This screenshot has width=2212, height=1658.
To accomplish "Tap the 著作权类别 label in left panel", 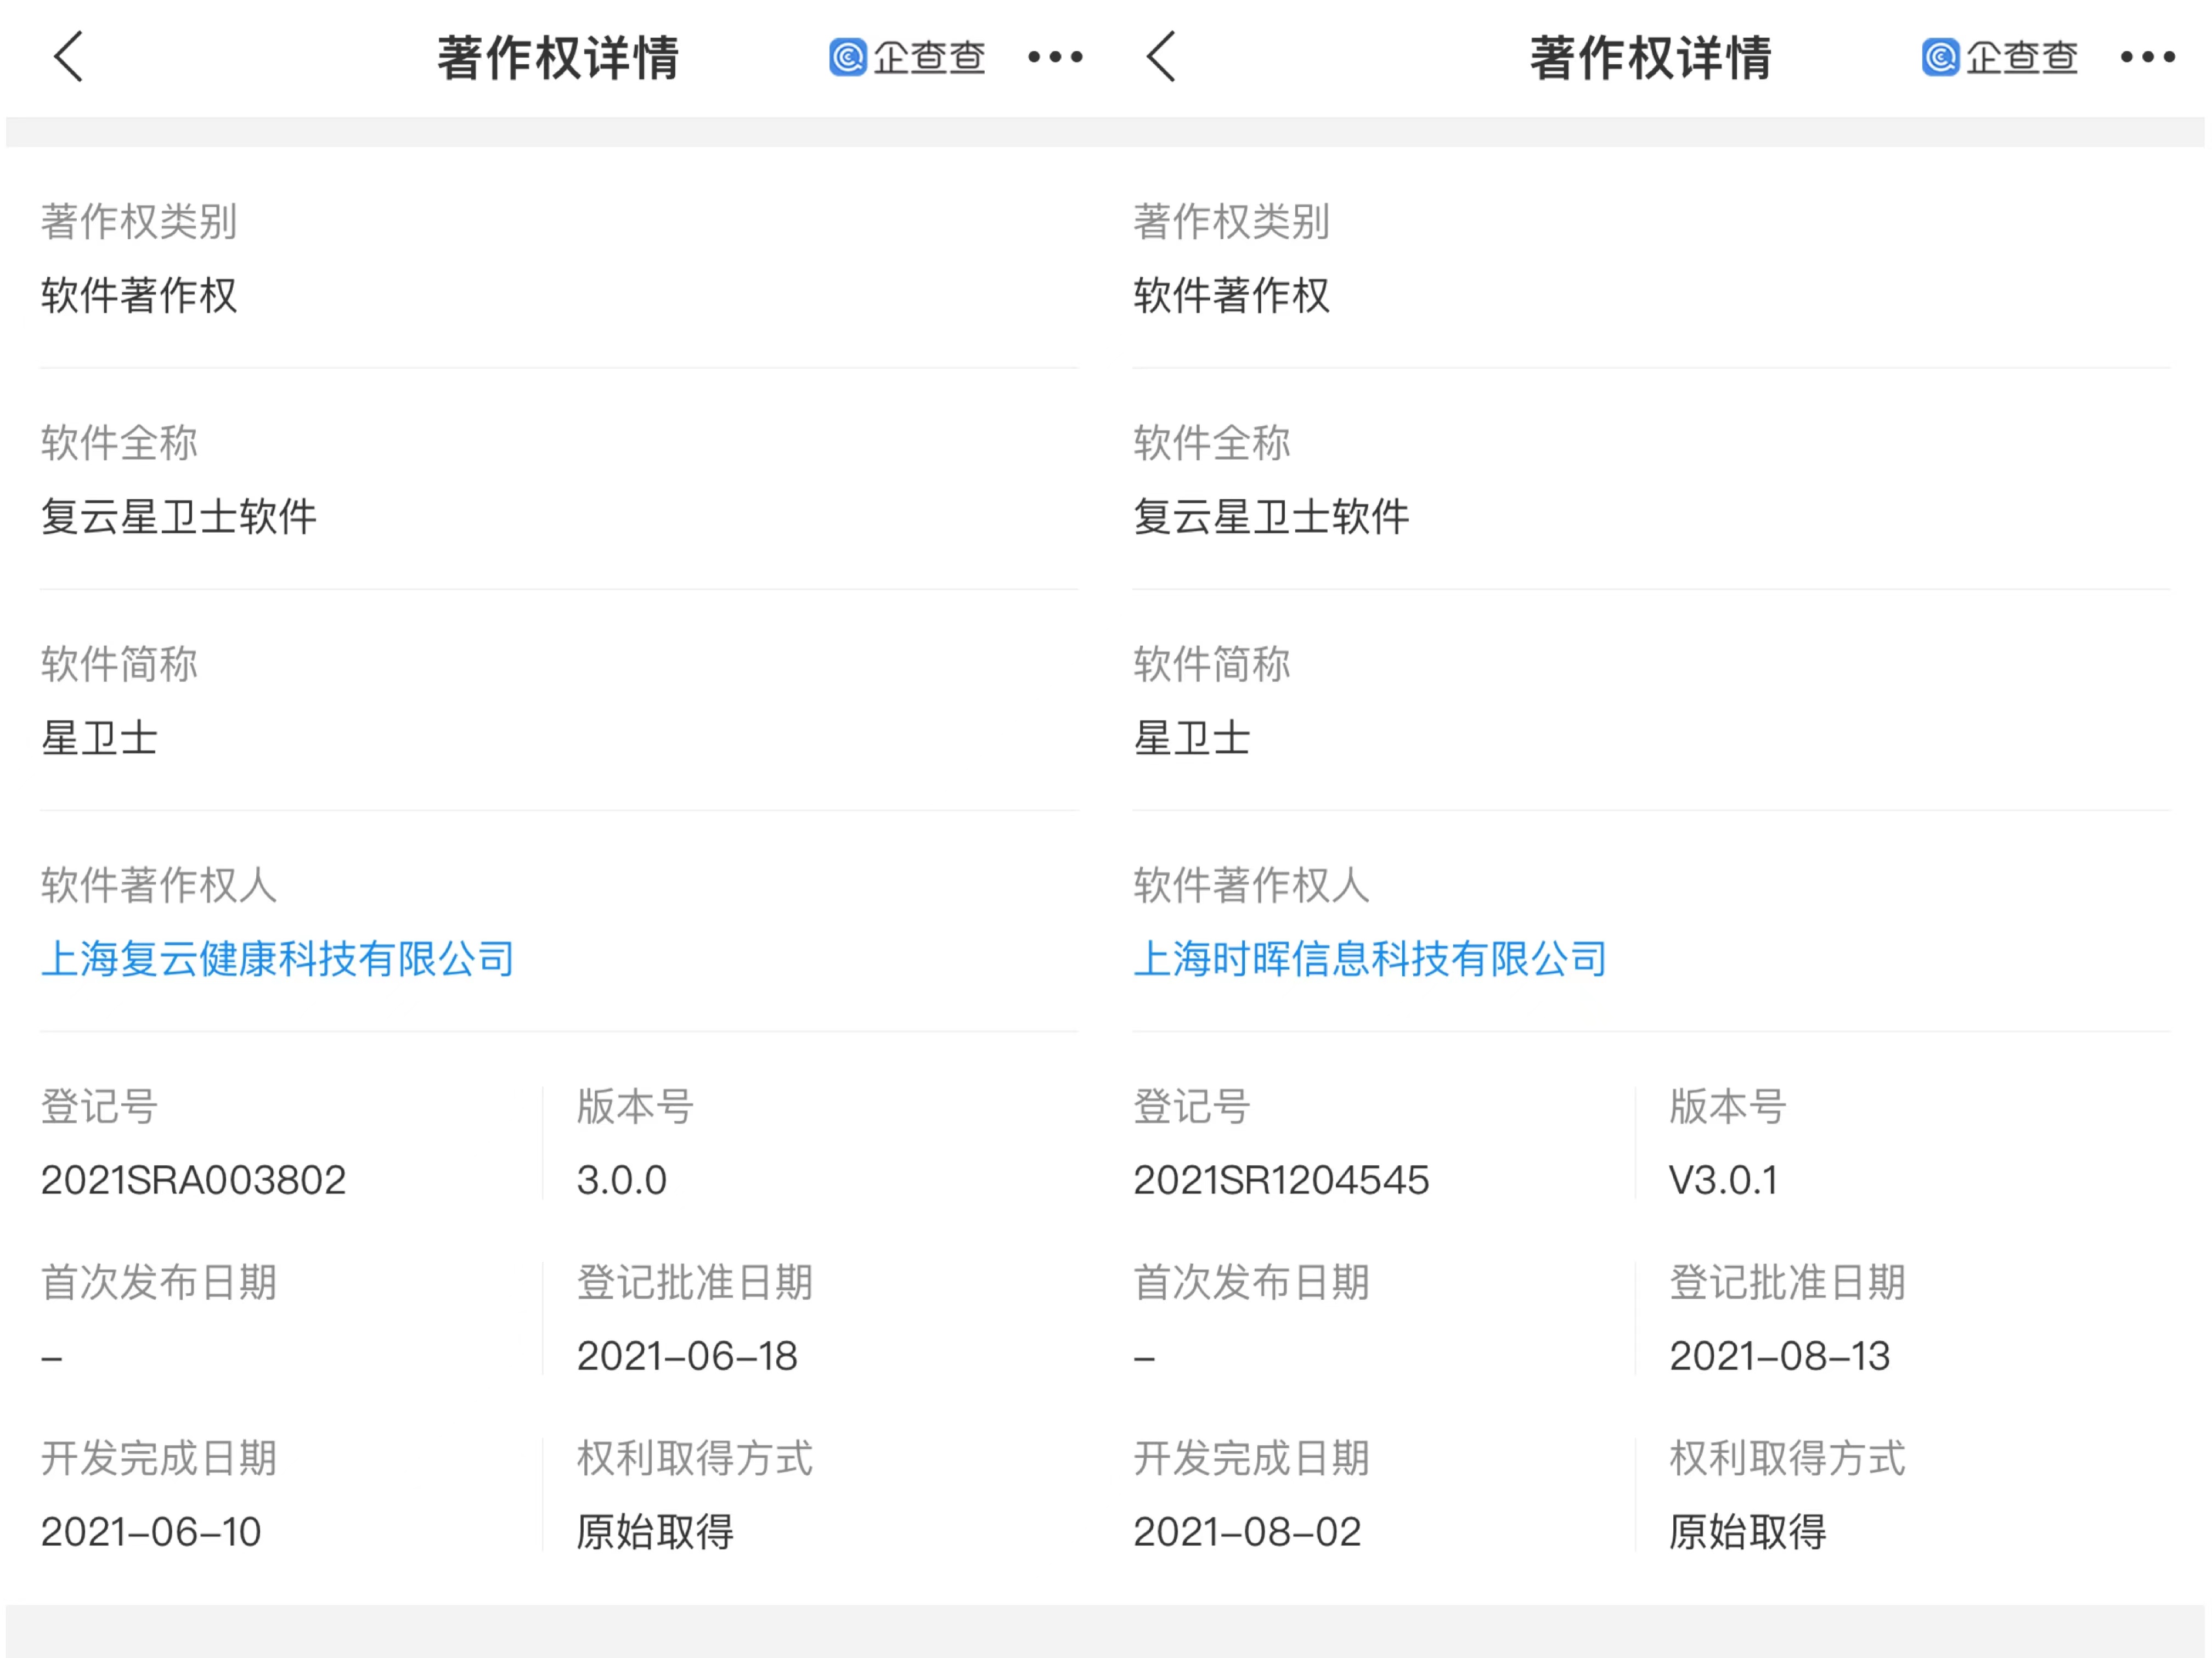I will (139, 221).
